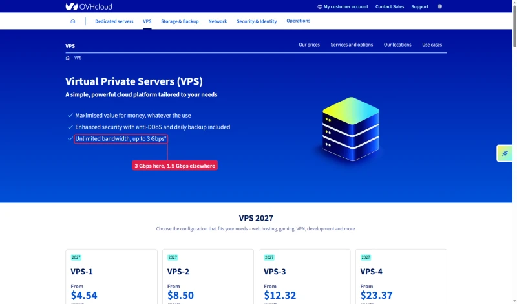
Task: Open the Network menu
Action: coord(218,21)
